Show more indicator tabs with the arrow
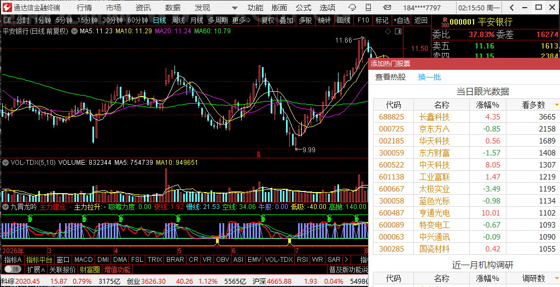Viewport: 560px width, 287px height. [x=346, y=260]
